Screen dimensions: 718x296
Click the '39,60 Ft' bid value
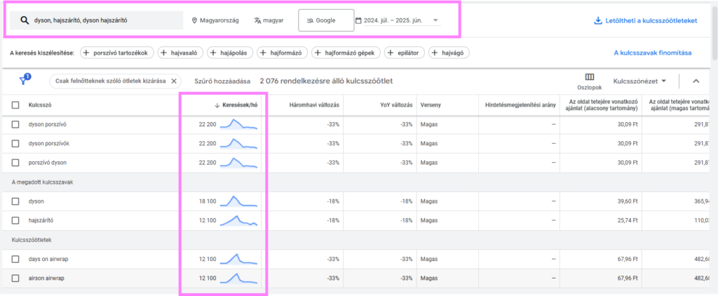click(x=627, y=201)
